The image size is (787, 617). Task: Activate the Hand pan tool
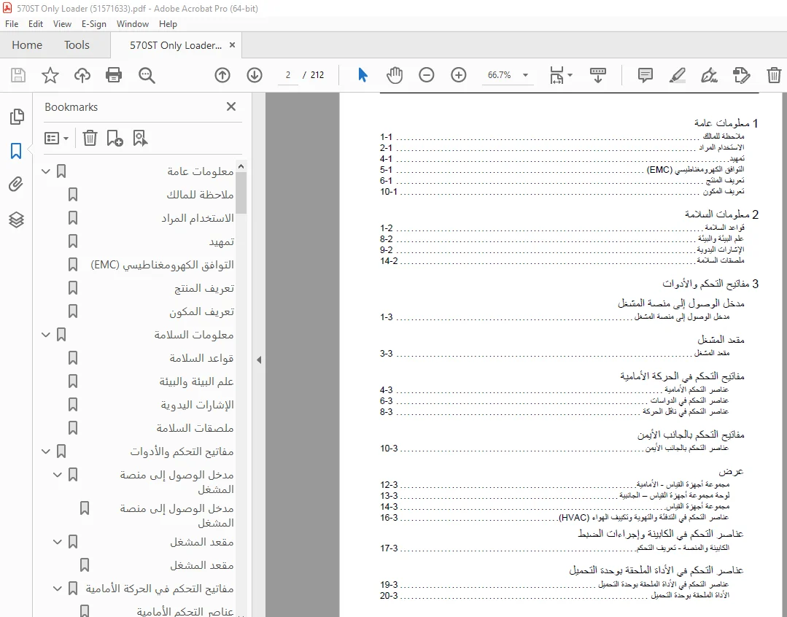(395, 75)
